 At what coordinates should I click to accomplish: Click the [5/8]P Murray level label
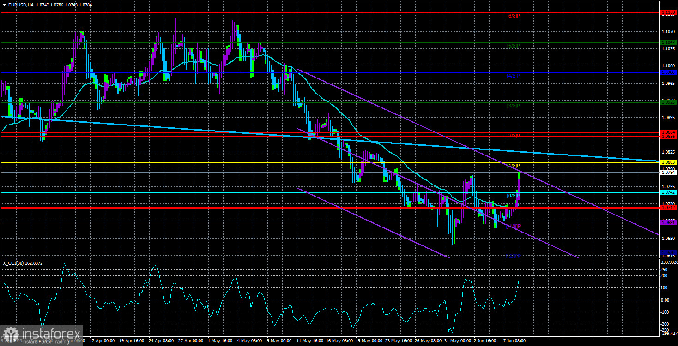point(514,46)
